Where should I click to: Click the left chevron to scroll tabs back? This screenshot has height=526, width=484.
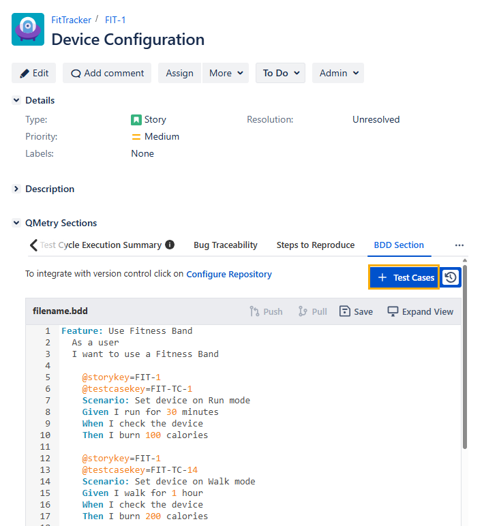coord(33,245)
